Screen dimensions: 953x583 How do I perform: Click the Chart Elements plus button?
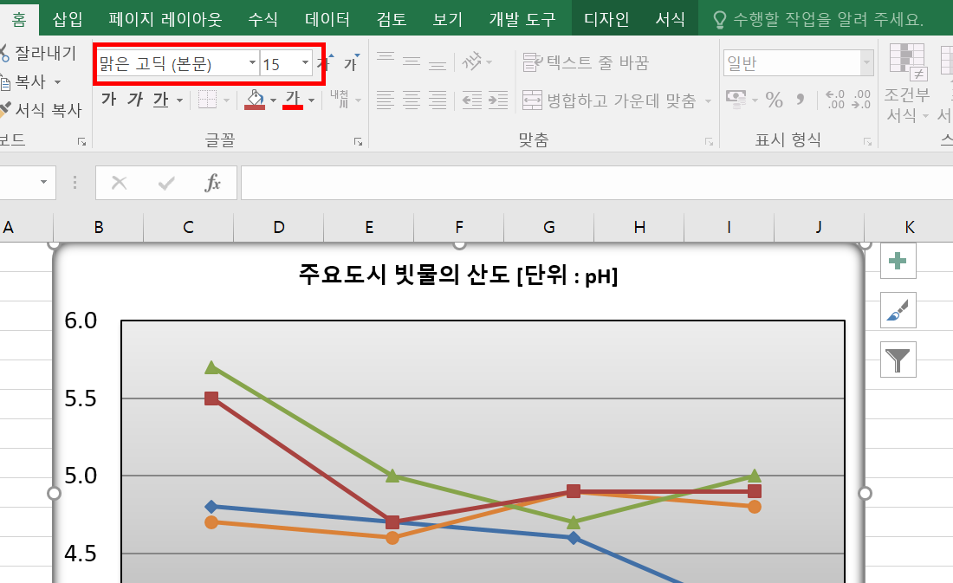click(898, 261)
